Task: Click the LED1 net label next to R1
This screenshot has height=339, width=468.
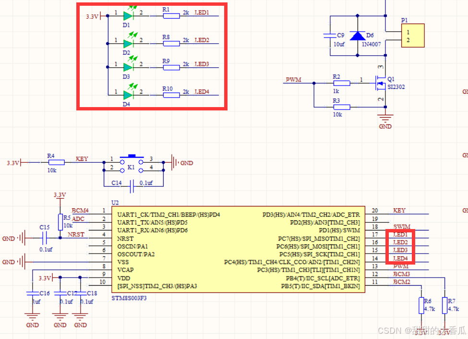Action: tap(202, 12)
